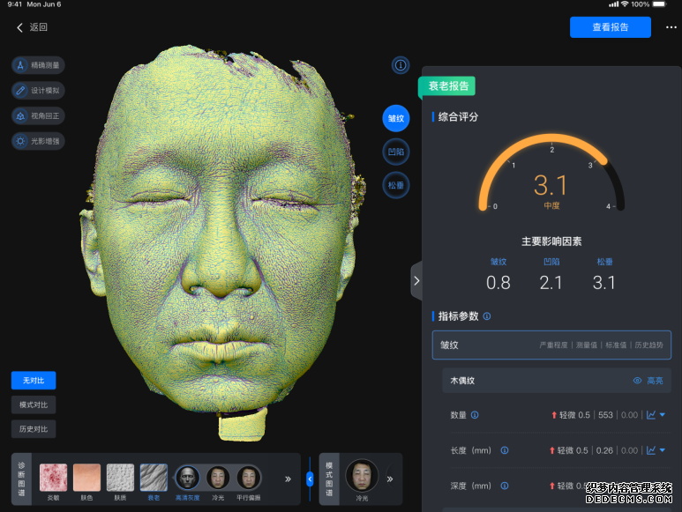
Task: Click the blue divider slider handle
Action: click(x=310, y=479)
